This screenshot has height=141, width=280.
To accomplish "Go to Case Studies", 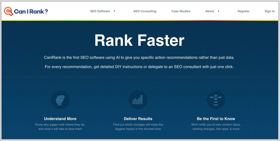I will pos(181,11).
